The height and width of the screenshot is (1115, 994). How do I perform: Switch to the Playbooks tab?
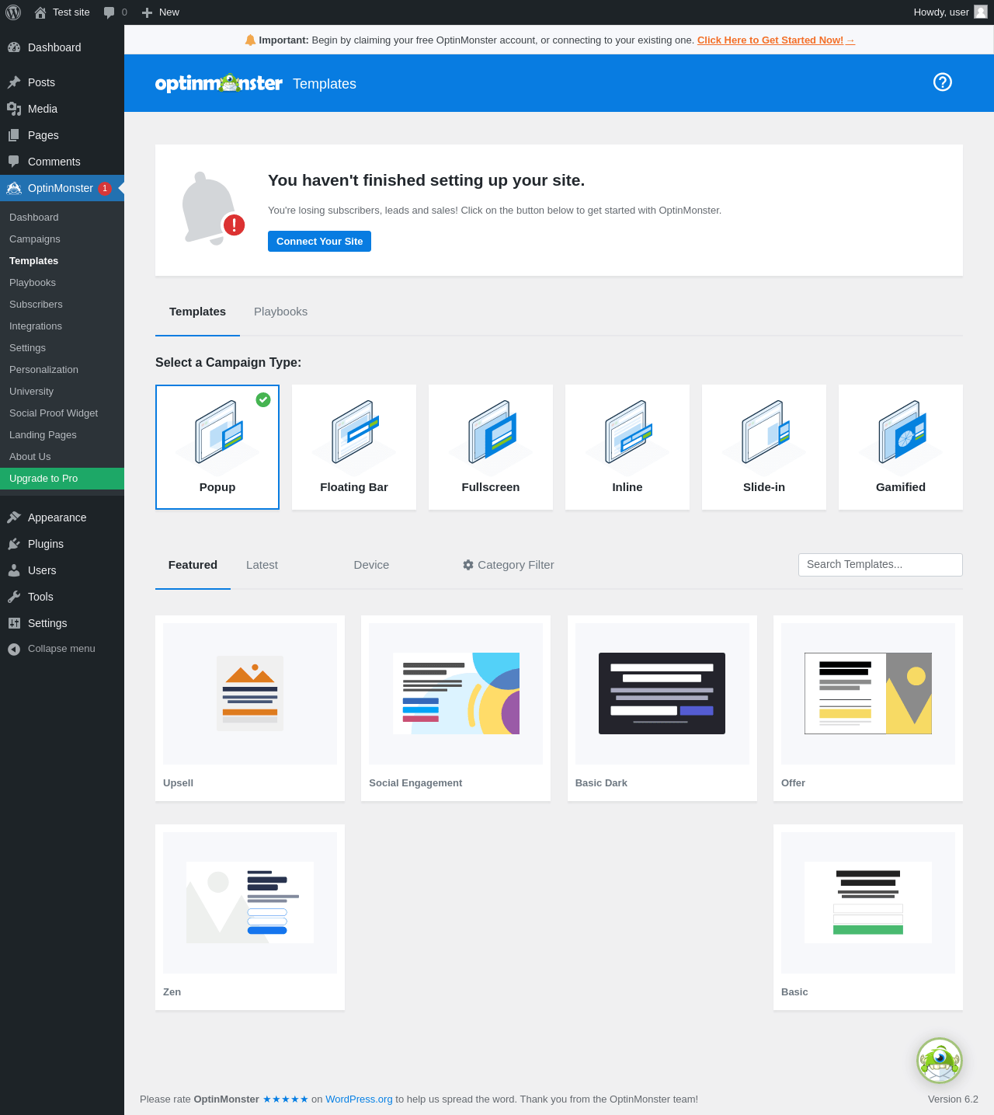tap(280, 312)
